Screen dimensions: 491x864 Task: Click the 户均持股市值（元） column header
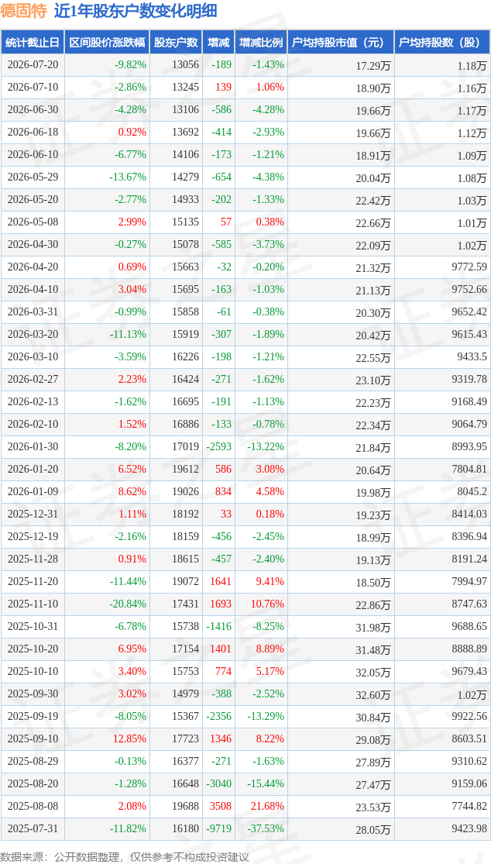(341, 43)
